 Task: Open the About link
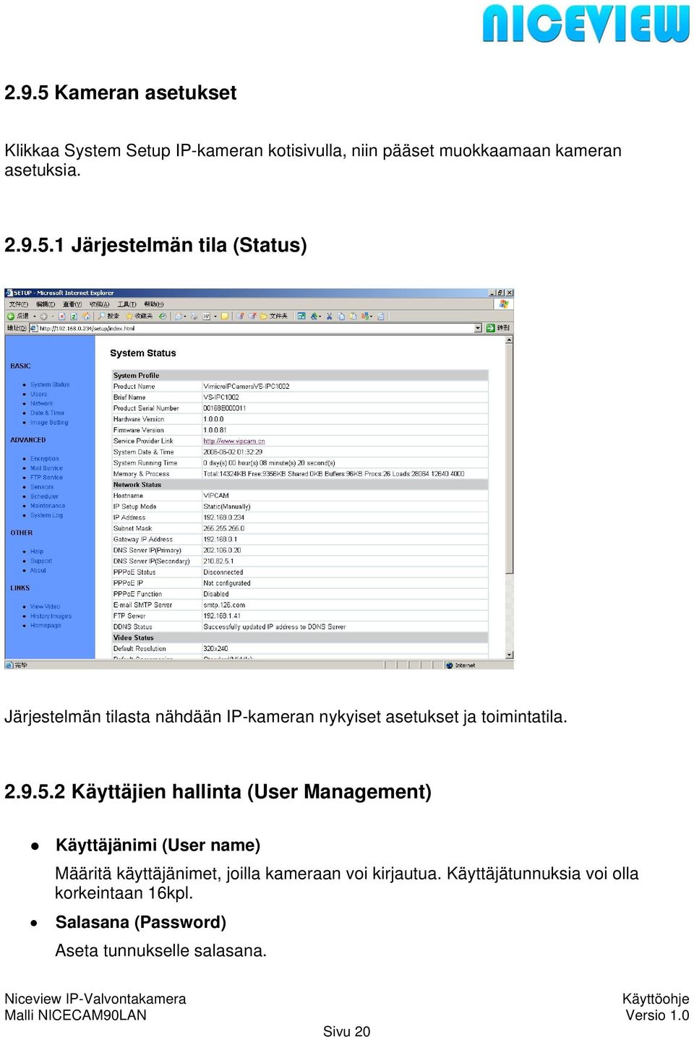[38, 569]
